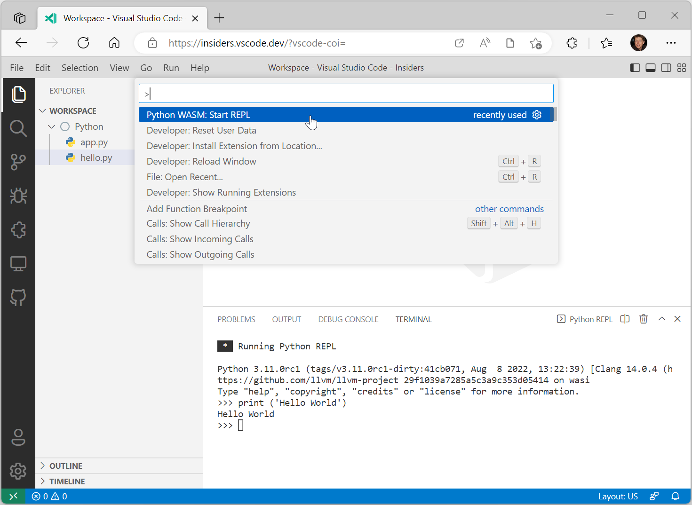Open the Manage settings gear

[18, 471]
